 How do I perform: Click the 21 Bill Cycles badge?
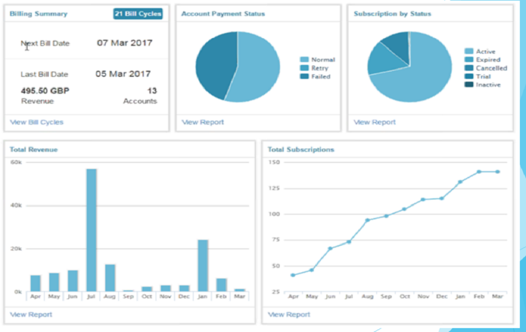click(138, 14)
